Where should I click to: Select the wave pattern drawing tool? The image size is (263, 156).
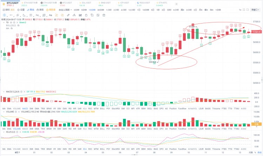point(37,15)
